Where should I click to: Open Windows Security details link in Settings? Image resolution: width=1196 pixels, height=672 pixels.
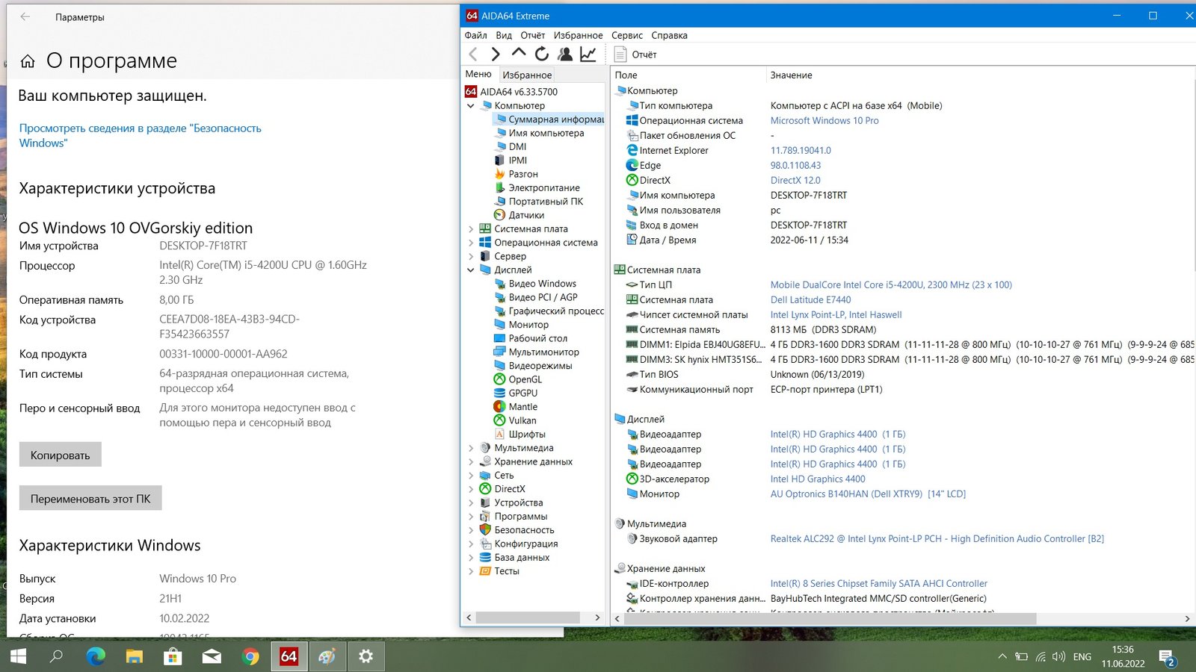(x=141, y=135)
